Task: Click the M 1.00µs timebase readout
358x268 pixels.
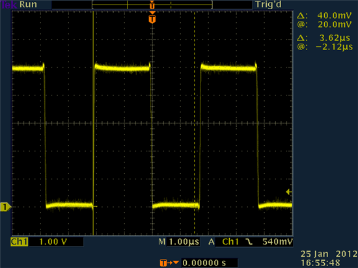Action: click(x=179, y=242)
